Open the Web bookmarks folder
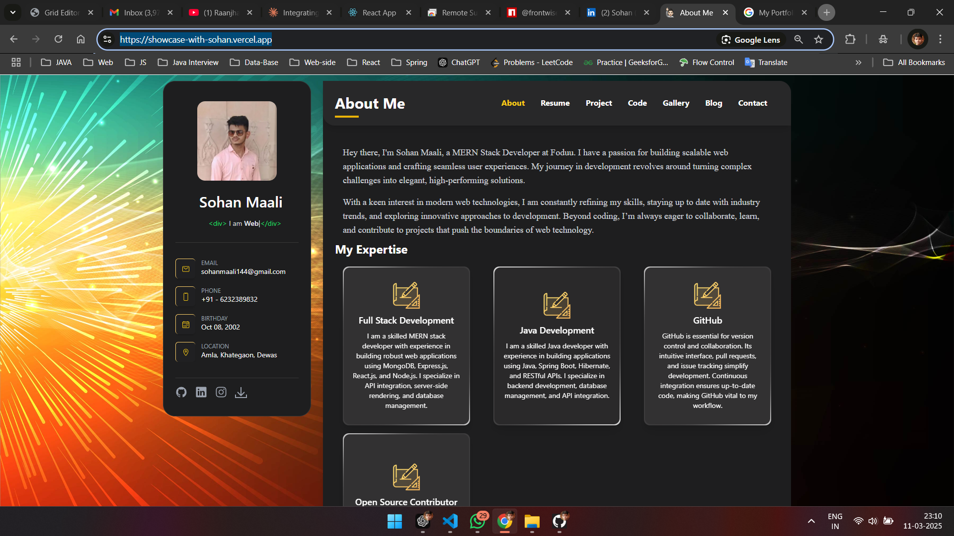 point(98,63)
